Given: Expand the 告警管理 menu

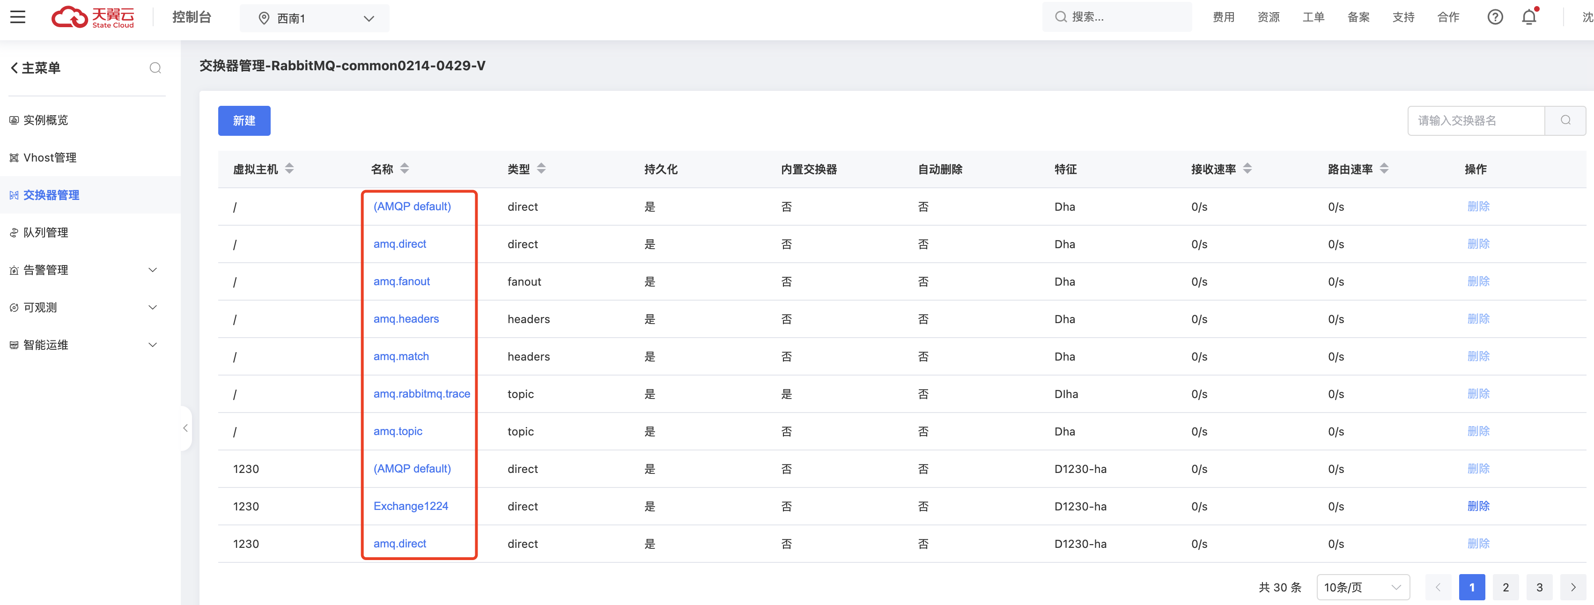Looking at the screenshot, I should pos(153,270).
